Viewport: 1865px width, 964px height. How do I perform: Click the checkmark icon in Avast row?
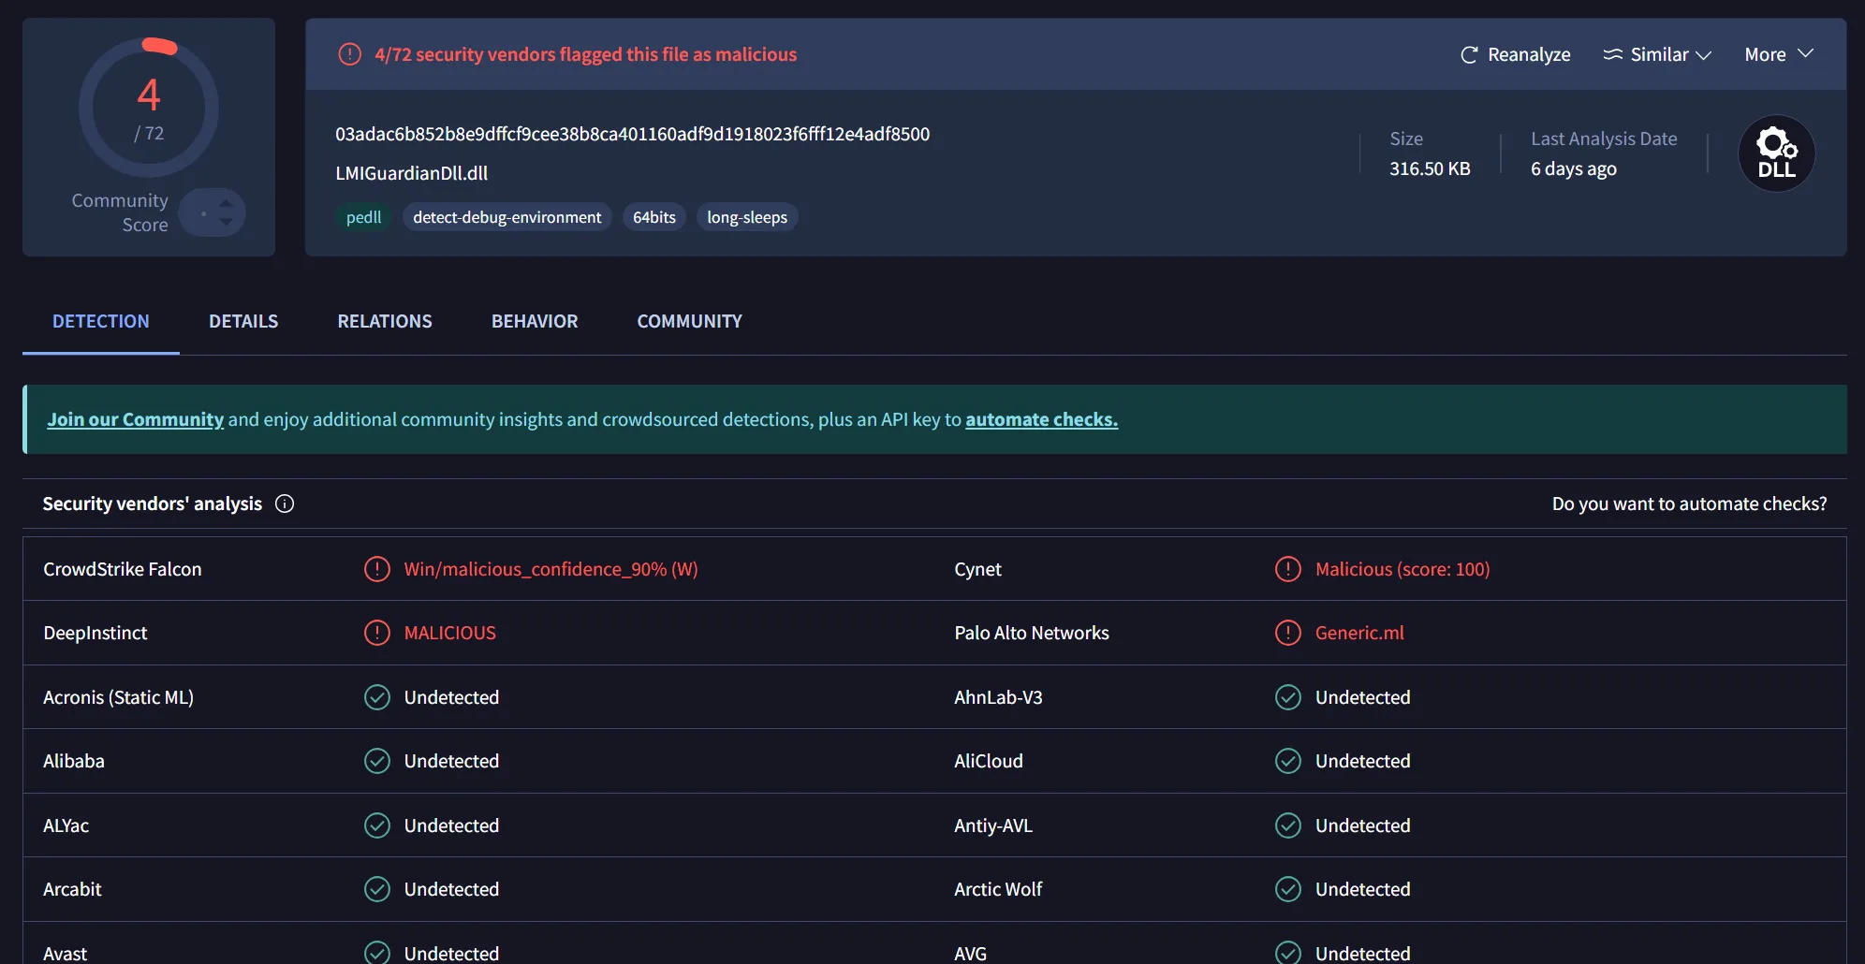click(376, 953)
